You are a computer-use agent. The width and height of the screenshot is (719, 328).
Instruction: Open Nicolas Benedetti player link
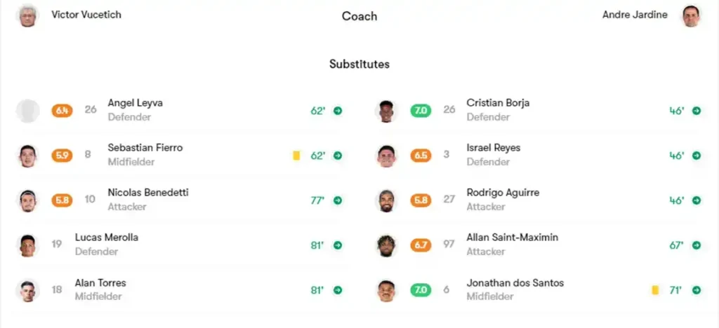[x=147, y=193]
